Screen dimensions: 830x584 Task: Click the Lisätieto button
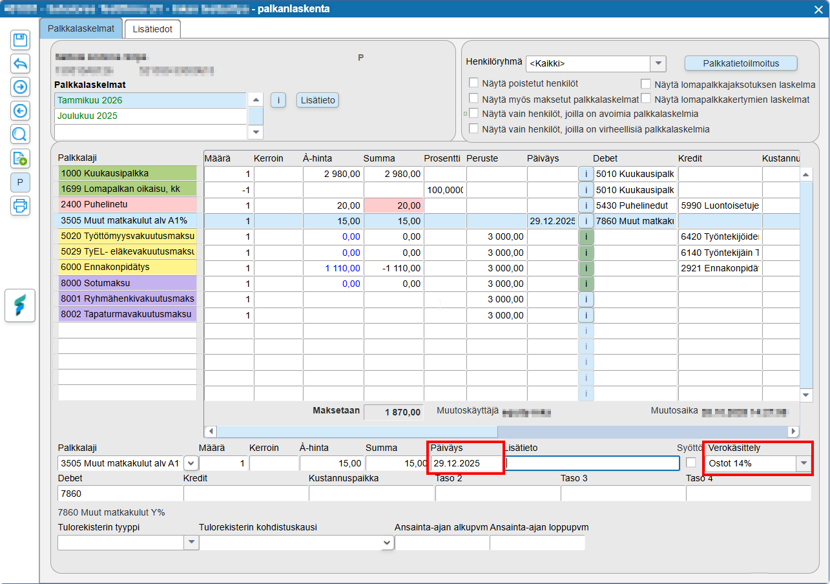pos(317,100)
